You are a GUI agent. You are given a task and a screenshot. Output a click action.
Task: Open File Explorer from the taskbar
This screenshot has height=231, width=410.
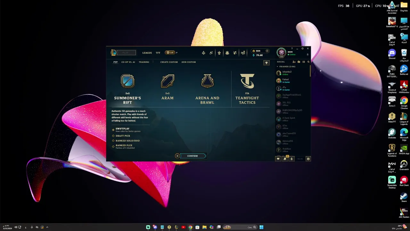pyautogui.click(x=204, y=227)
